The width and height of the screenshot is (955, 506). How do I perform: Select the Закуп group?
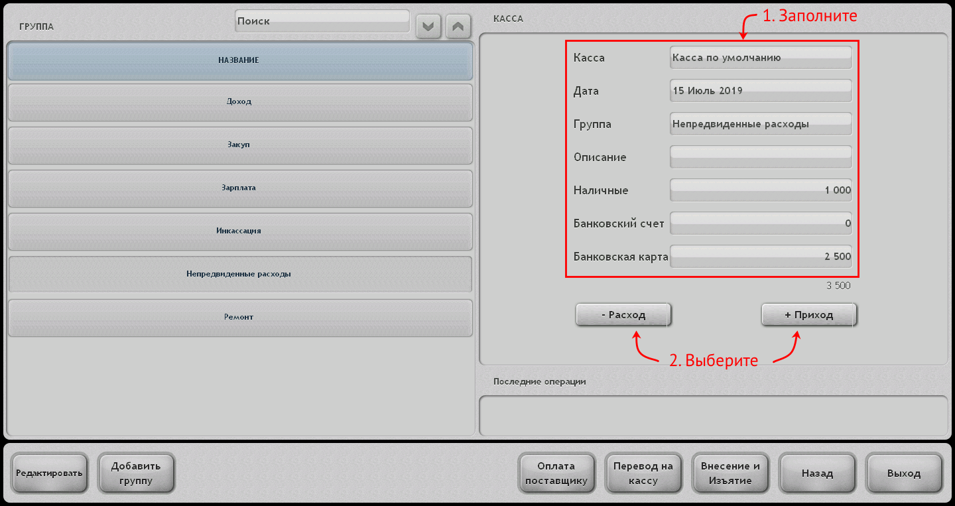click(240, 145)
